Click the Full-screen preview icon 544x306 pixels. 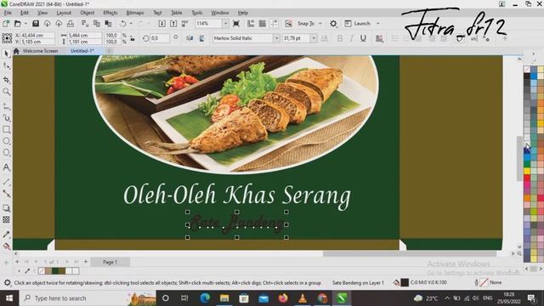(236, 24)
